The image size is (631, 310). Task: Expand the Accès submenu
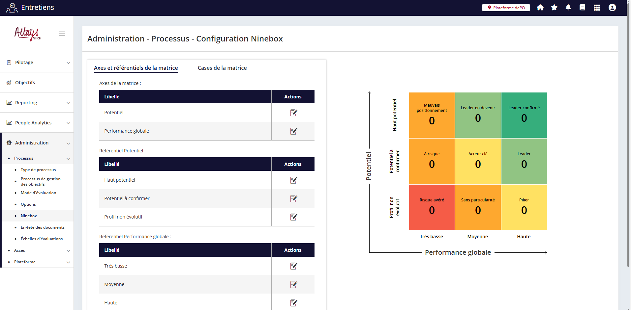point(37,250)
